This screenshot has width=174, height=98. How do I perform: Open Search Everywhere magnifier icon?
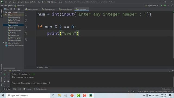pyautogui.click(x=172, y=5)
